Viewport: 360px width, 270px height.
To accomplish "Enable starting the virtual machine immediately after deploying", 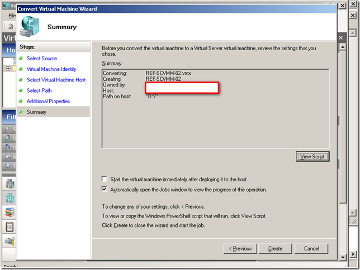I will [105, 179].
